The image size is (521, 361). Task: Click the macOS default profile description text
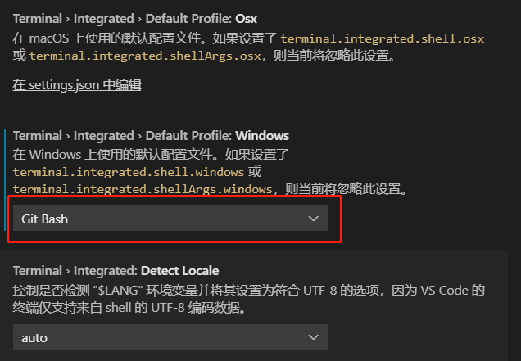click(248, 47)
